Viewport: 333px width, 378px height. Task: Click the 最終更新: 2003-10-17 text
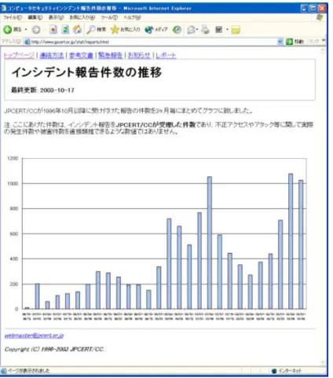point(42,90)
